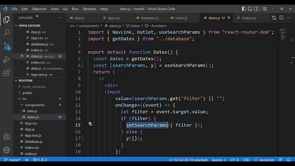Screen dimensions: 295x166
Task: Open the View menu
Action: 54,9
